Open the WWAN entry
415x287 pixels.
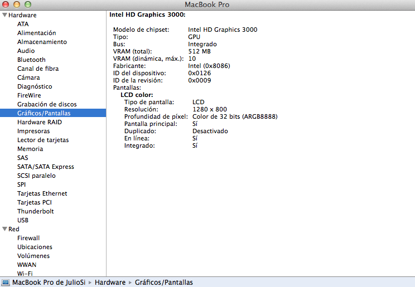pos(27,265)
